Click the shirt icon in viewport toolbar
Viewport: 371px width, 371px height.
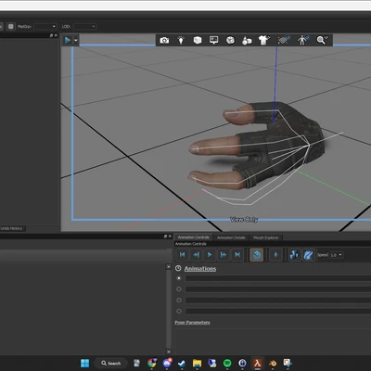(x=263, y=40)
